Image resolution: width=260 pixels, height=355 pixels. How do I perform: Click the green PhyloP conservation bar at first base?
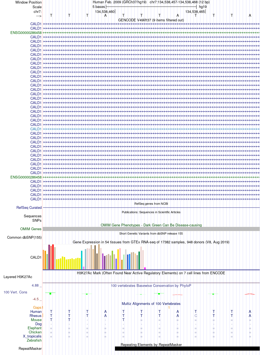pos(50,293)
